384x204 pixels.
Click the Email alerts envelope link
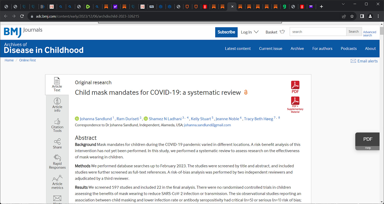(364, 61)
